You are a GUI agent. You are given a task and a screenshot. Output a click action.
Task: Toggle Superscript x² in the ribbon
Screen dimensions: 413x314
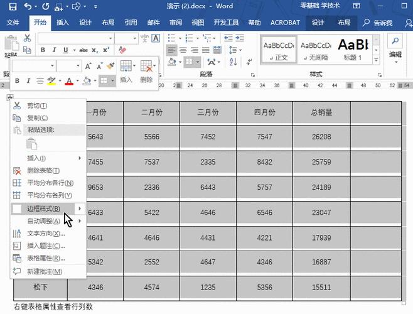pyautogui.click(x=106, y=50)
